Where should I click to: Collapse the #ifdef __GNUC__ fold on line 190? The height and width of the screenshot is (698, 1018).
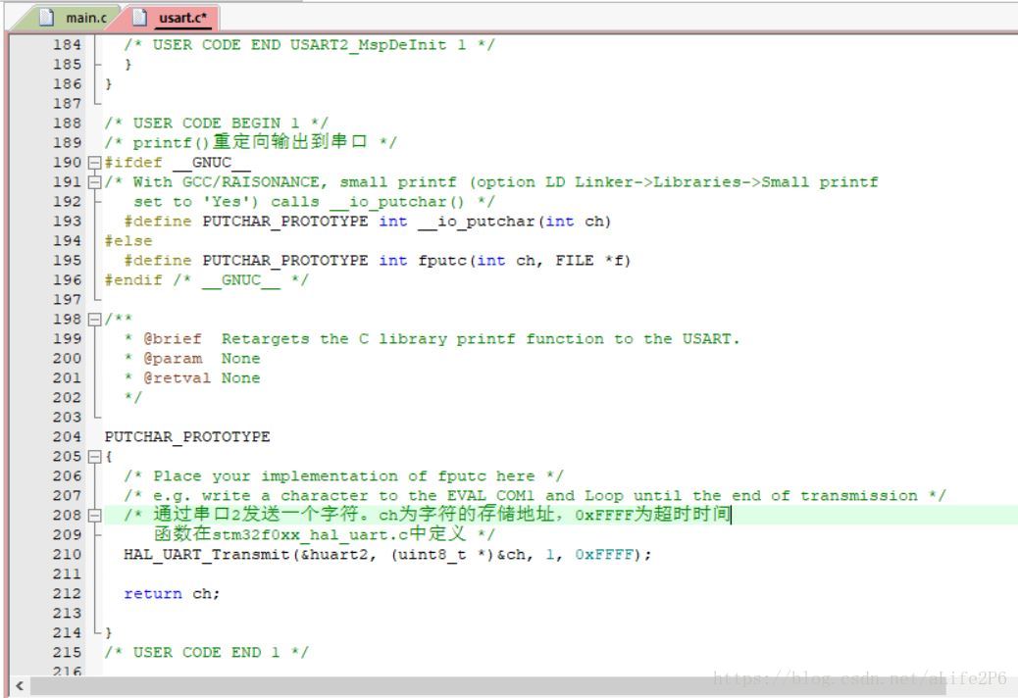coord(95,162)
